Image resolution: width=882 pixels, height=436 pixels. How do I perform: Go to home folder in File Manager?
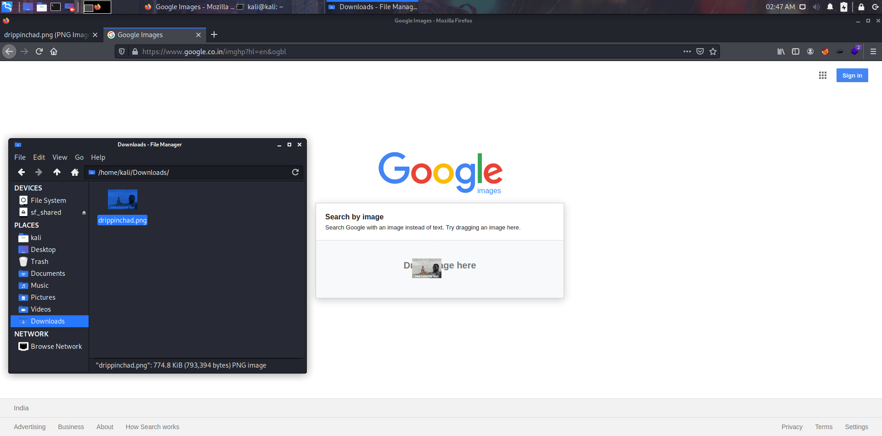coord(75,172)
